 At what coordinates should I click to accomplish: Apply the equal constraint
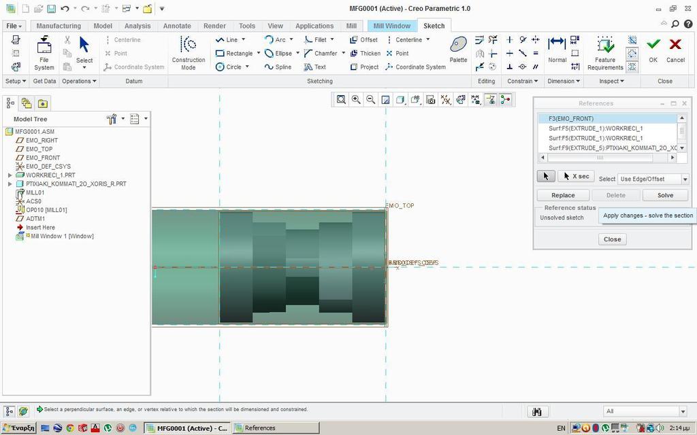536,53
